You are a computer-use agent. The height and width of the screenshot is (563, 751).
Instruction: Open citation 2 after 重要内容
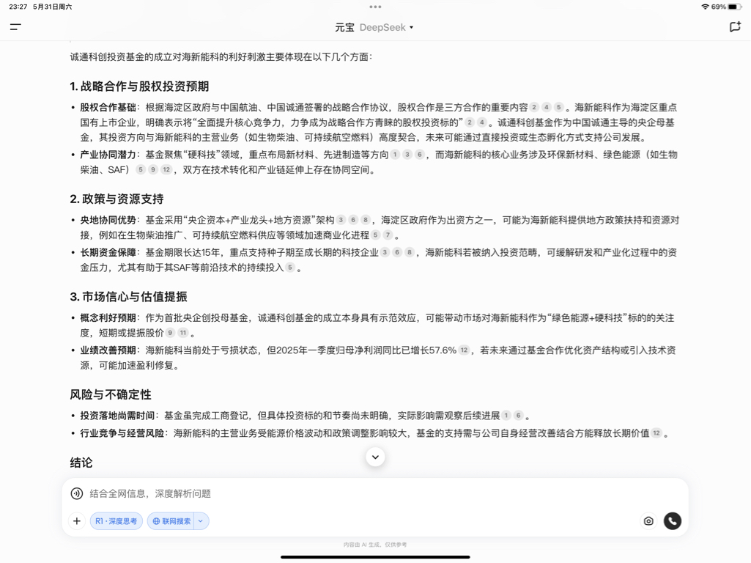point(534,107)
